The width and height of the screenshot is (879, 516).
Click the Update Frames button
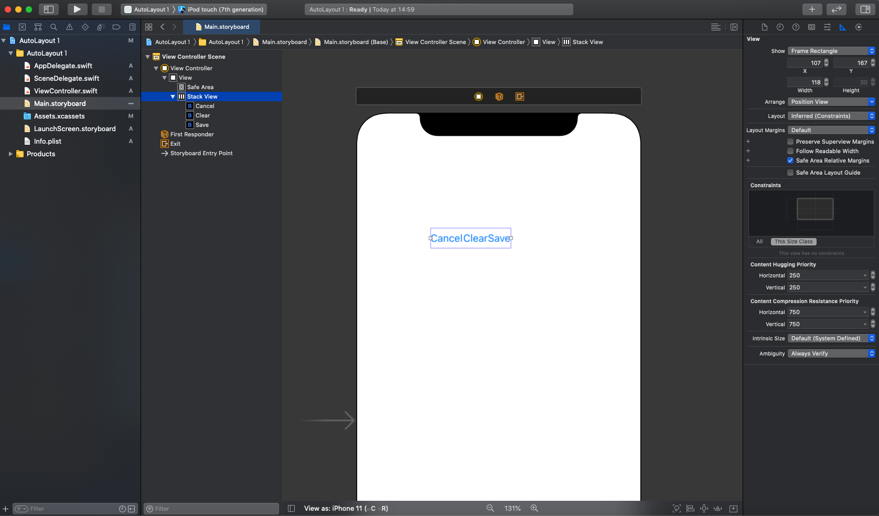(677, 508)
